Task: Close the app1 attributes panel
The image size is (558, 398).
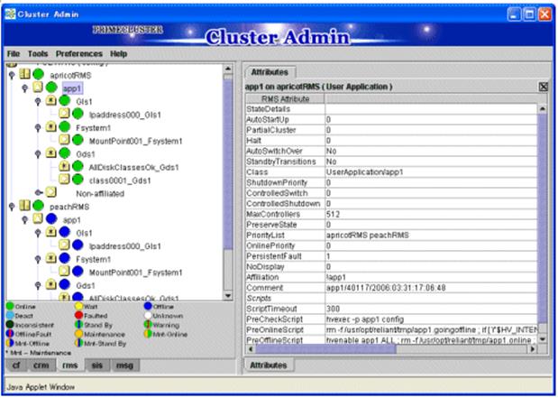Action: (x=543, y=87)
